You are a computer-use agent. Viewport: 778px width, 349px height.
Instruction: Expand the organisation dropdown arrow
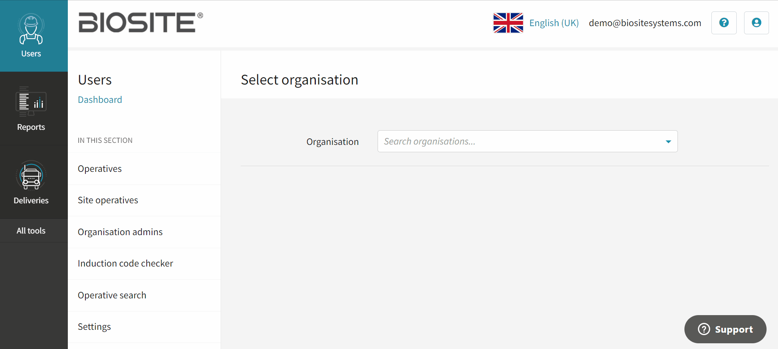tap(668, 142)
